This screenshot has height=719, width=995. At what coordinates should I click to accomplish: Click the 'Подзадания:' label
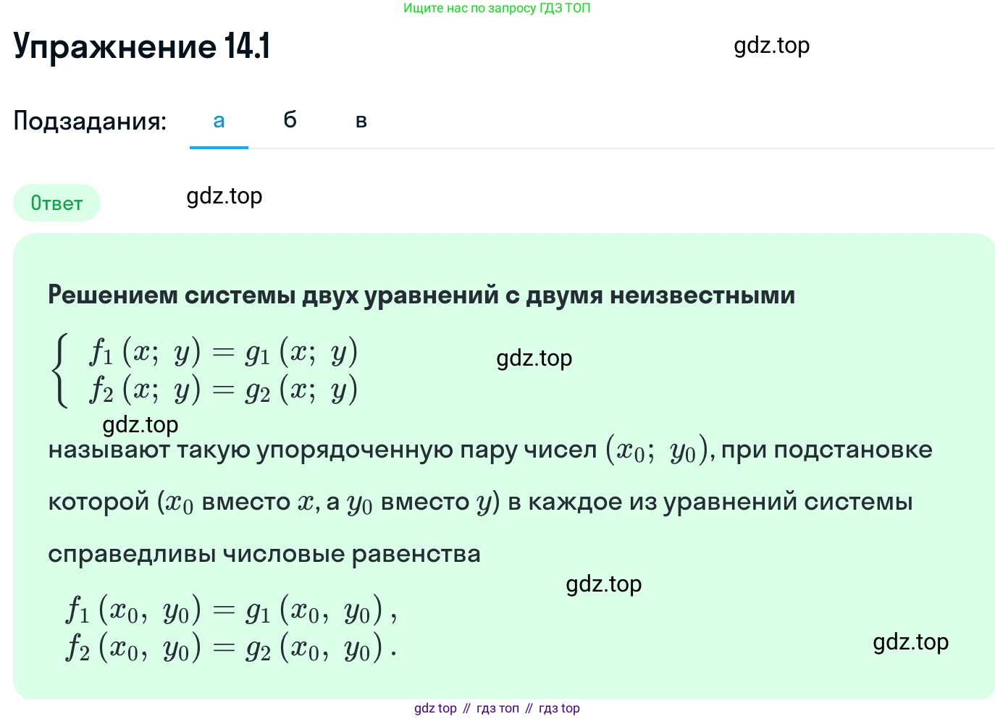click(90, 121)
